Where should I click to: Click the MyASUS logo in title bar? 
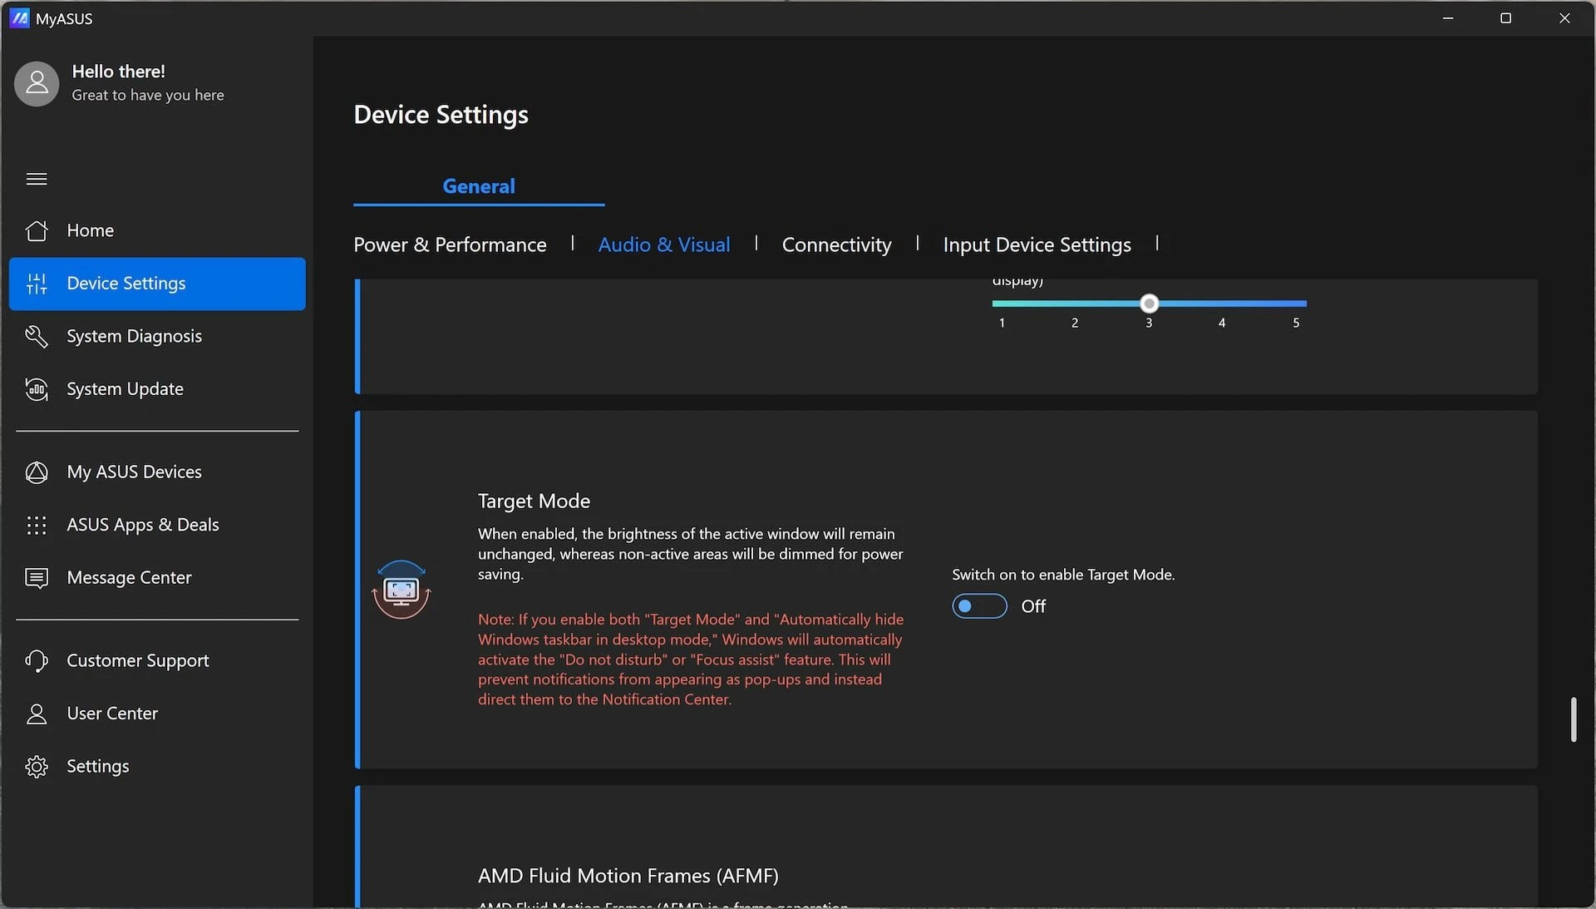pos(19,18)
